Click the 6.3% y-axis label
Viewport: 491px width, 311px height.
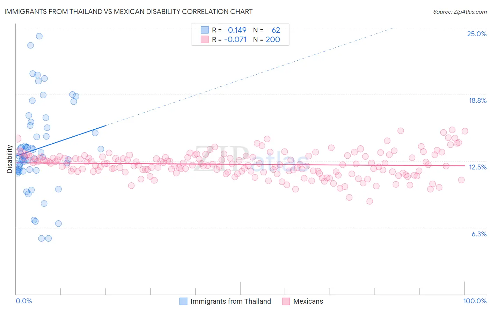(x=479, y=234)
